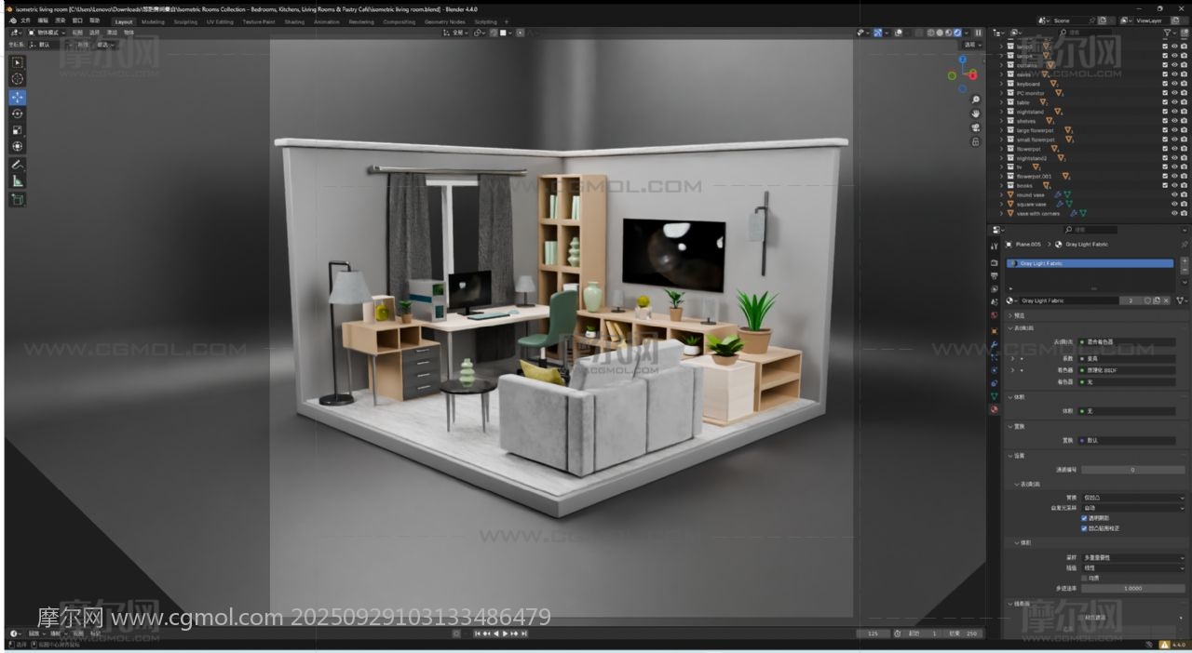The width and height of the screenshot is (1192, 653).
Task: Expand the large flowerpot collection
Action: [1002, 130]
